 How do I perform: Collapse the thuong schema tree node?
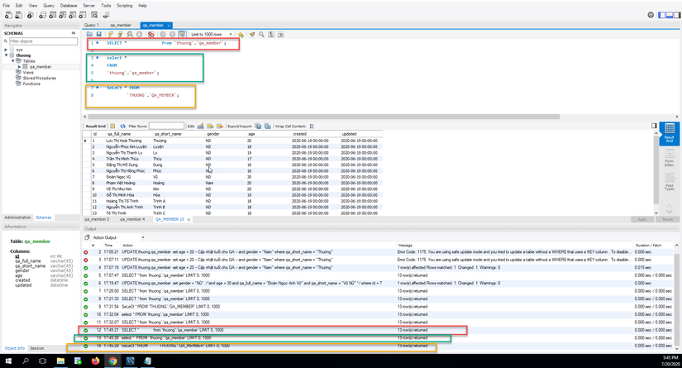tap(6, 55)
